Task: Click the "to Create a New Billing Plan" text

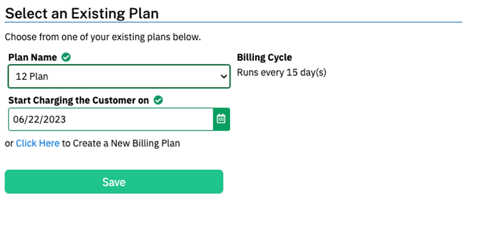Action: [121, 143]
